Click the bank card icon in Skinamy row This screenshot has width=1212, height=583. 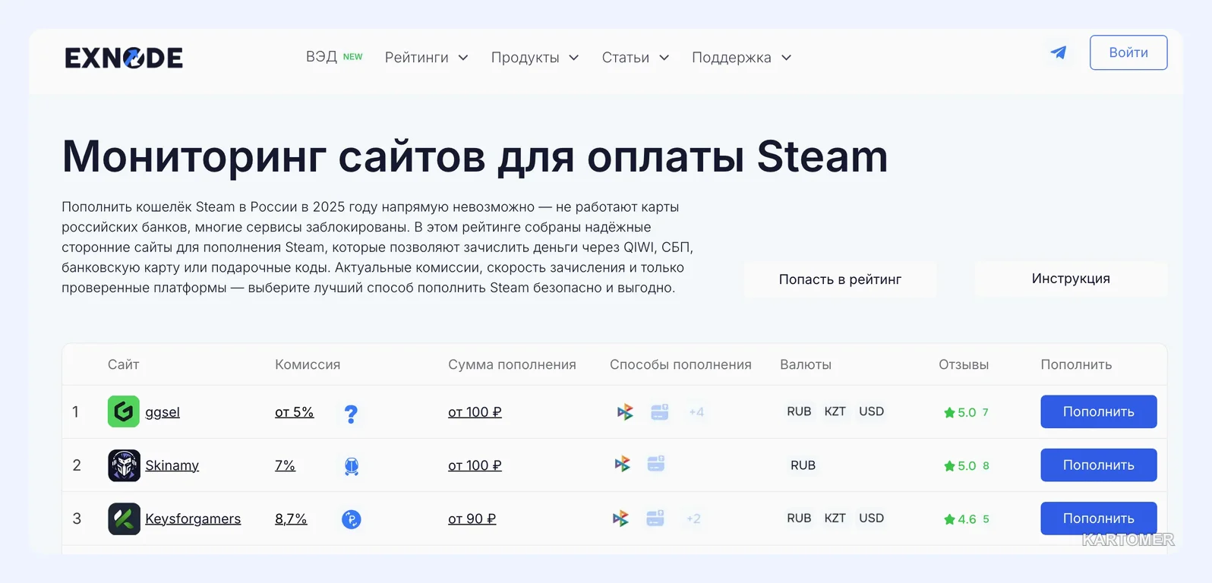click(x=656, y=464)
